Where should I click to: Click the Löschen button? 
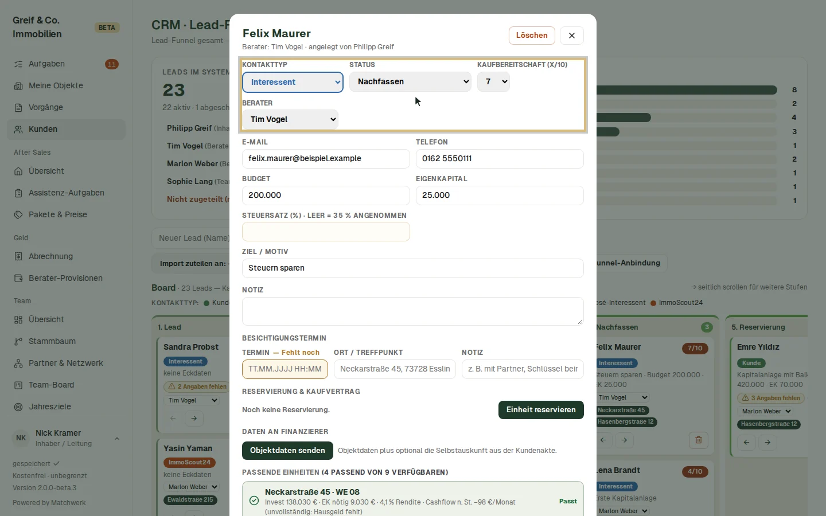(x=532, y=36)
